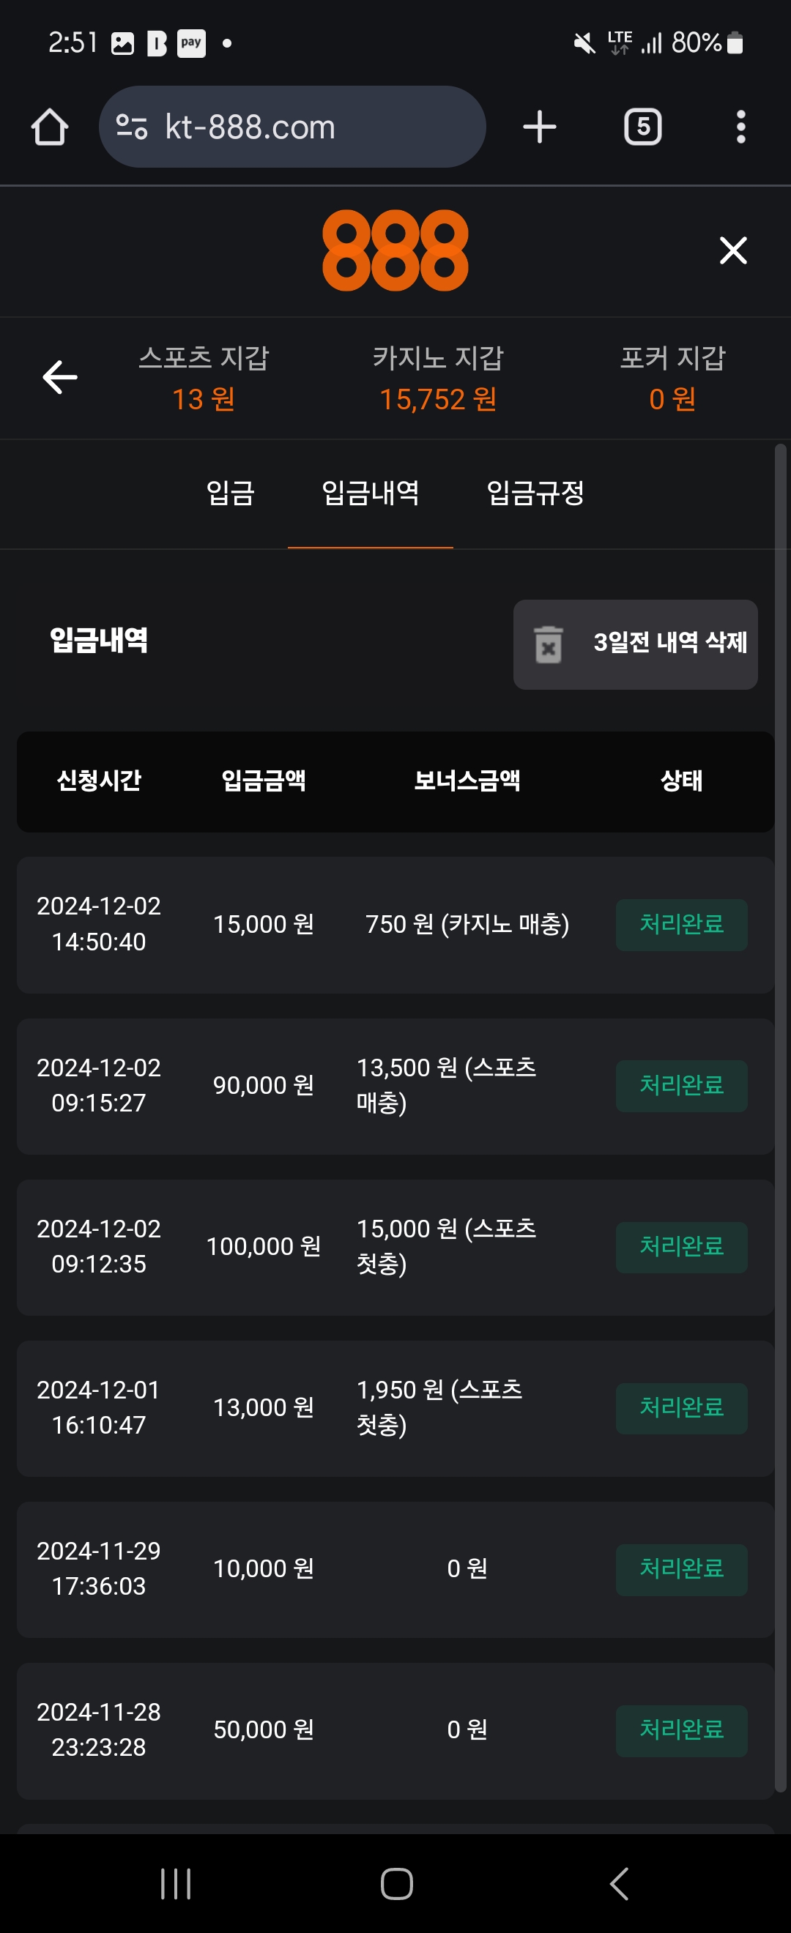
Task: Open the site settings icon in address bar
Action: coord(132,127)
